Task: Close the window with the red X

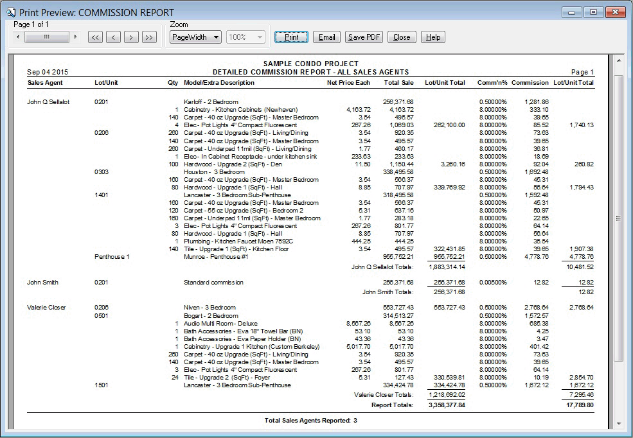Action: pyautogui.click(x=615, y=12)
